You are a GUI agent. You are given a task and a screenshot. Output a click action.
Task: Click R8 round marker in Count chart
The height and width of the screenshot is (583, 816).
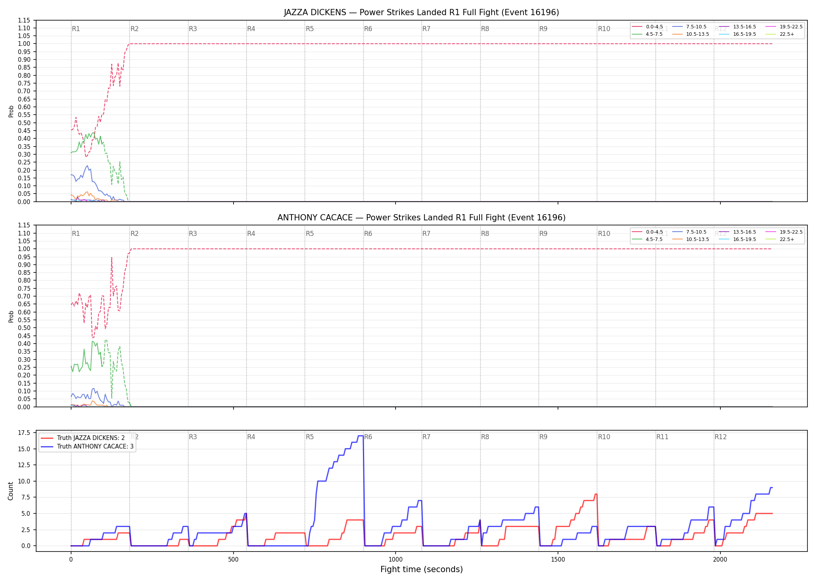pos(485,437)
